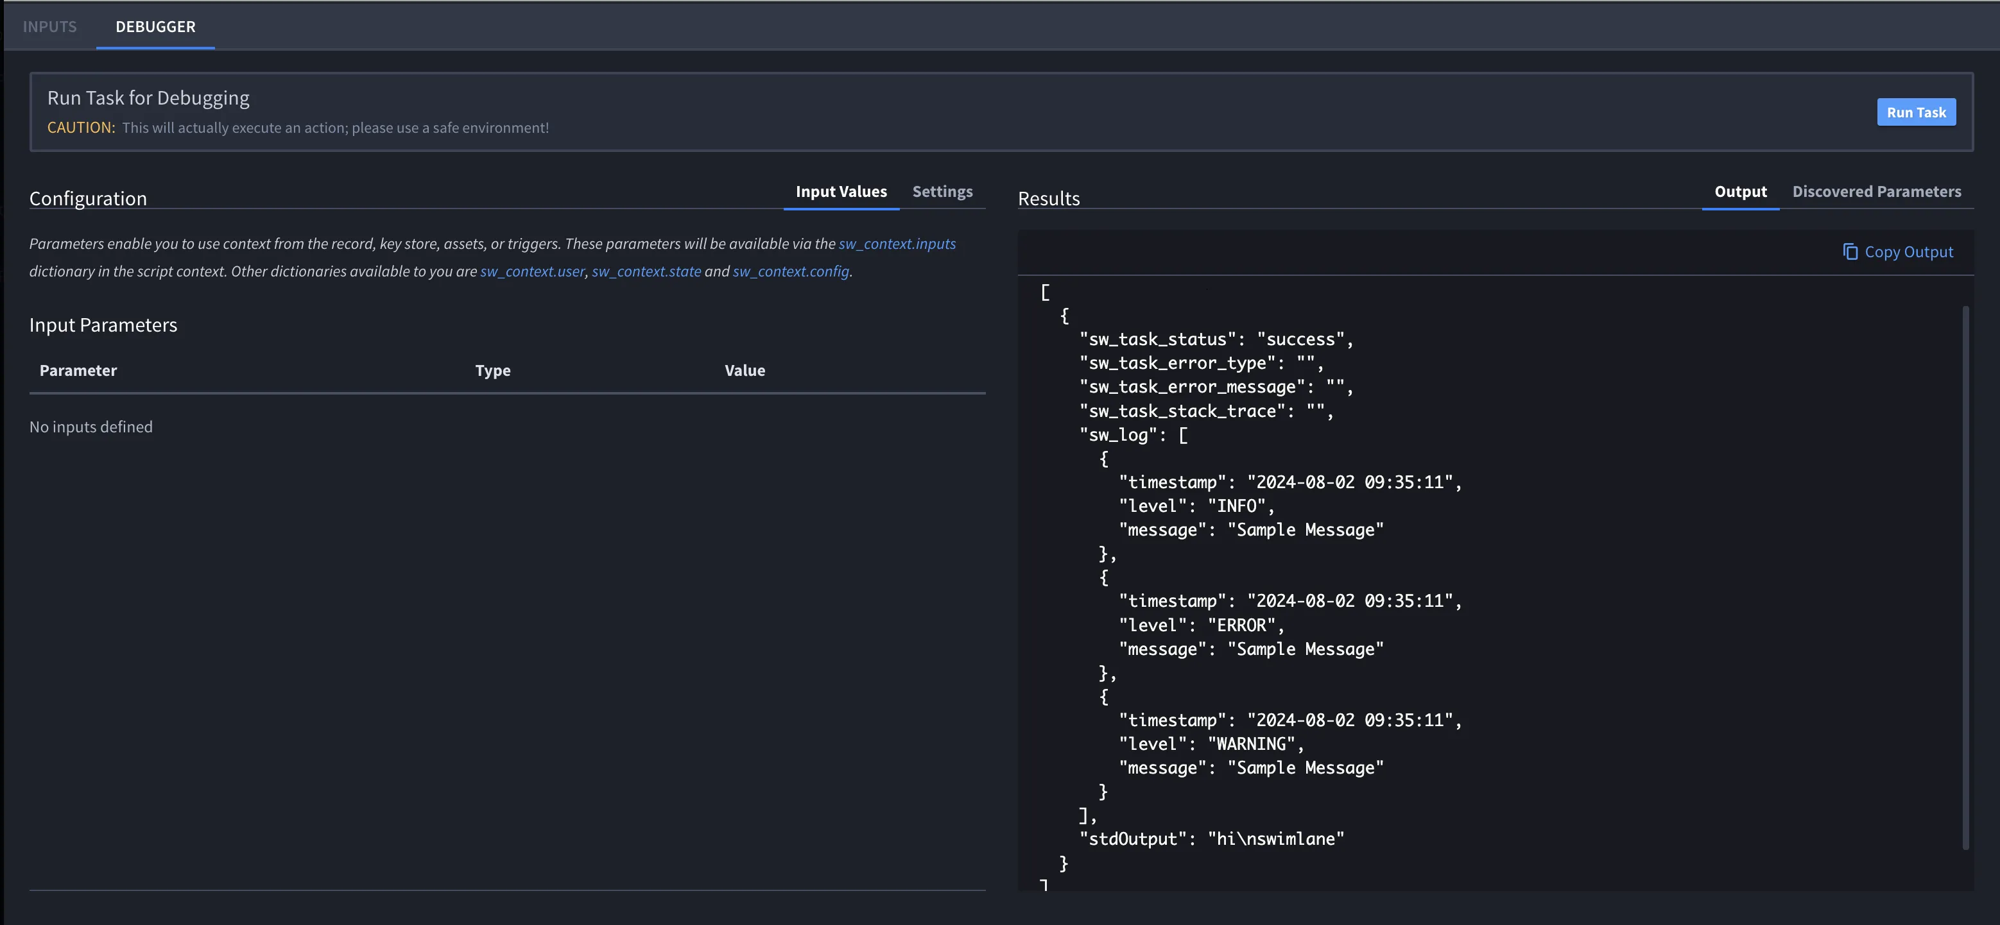Open the sw_context.user link
This screenshot has height=925, width=2000.
pos(532,271)
